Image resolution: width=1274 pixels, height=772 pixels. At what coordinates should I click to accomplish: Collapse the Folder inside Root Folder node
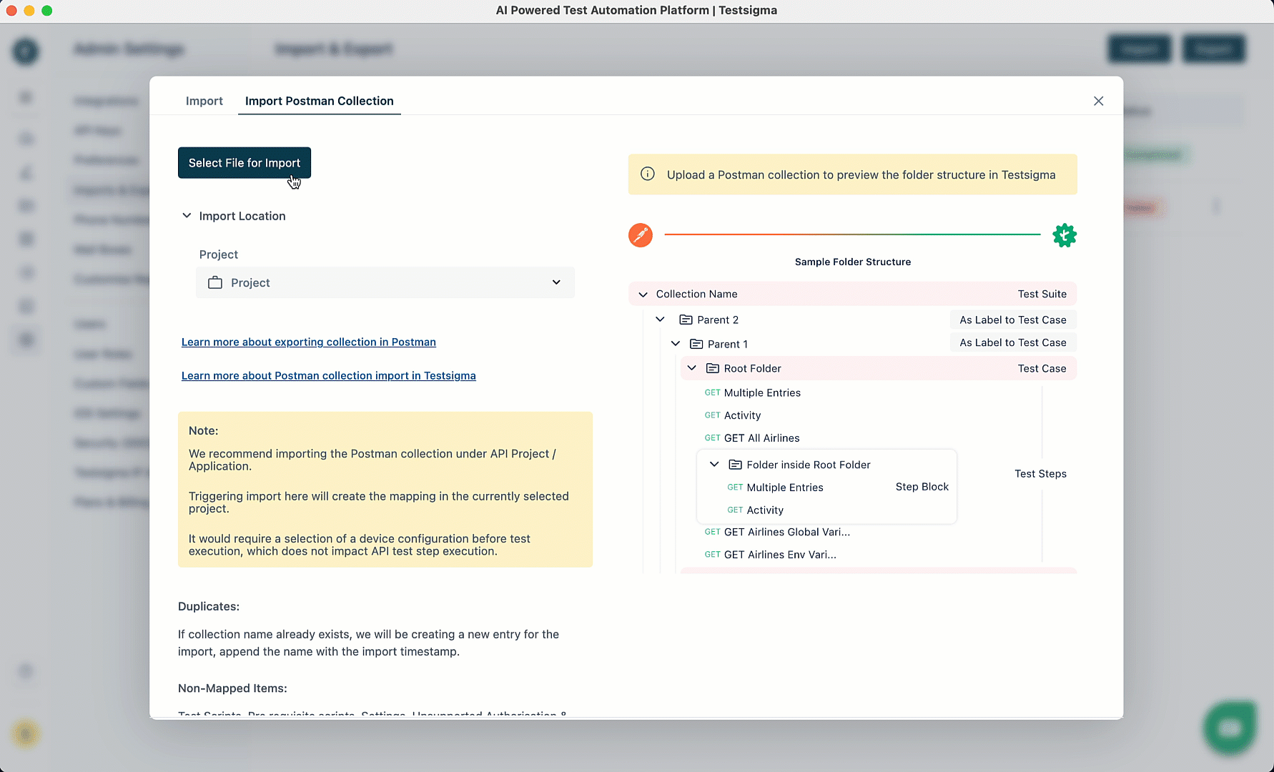click(x=713, y=464)
